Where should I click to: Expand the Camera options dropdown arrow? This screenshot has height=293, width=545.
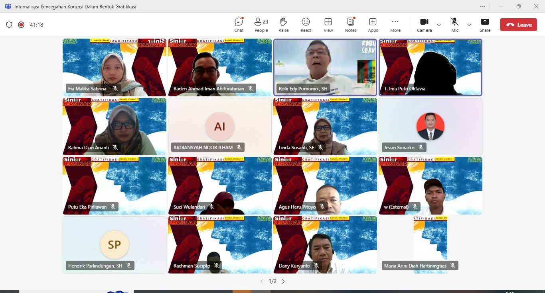[x=439, y=25]
